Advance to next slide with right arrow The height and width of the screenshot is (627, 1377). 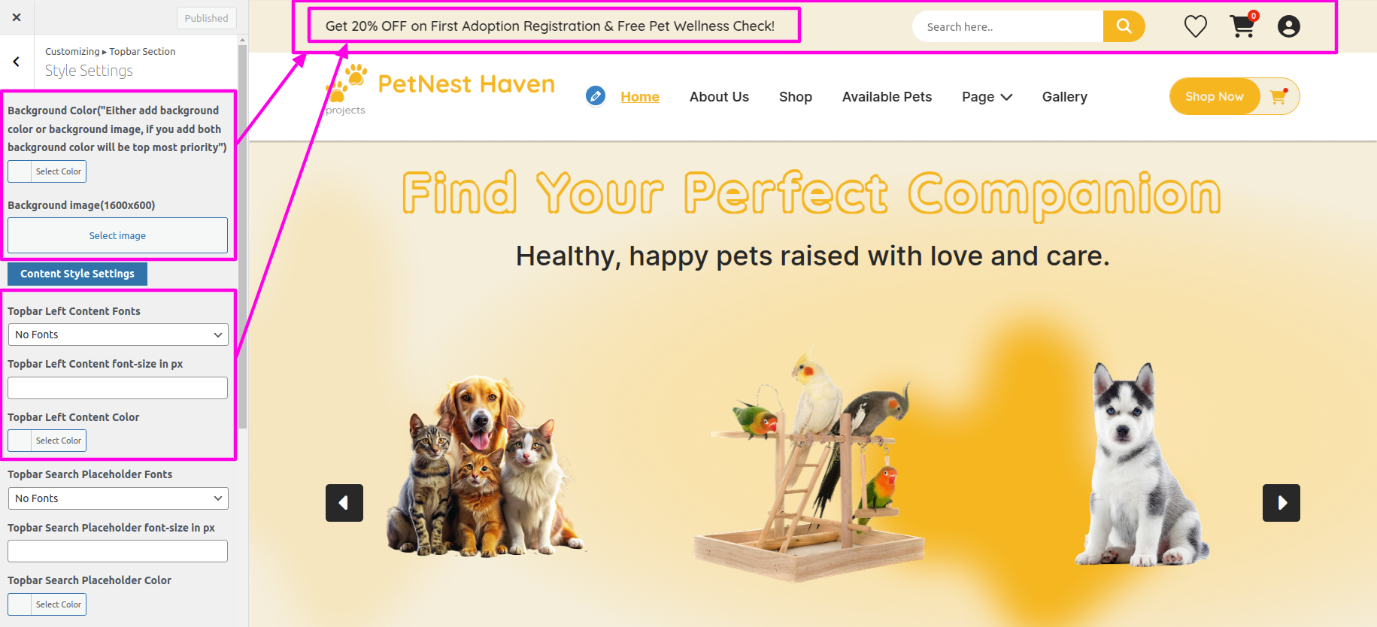(x=1281, y=503)
